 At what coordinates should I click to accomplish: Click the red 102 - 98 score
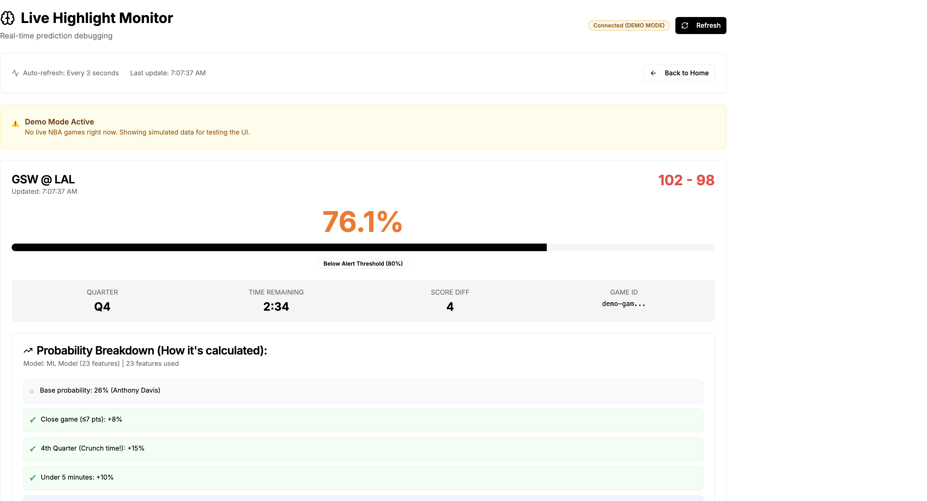[x=686, y=180]
